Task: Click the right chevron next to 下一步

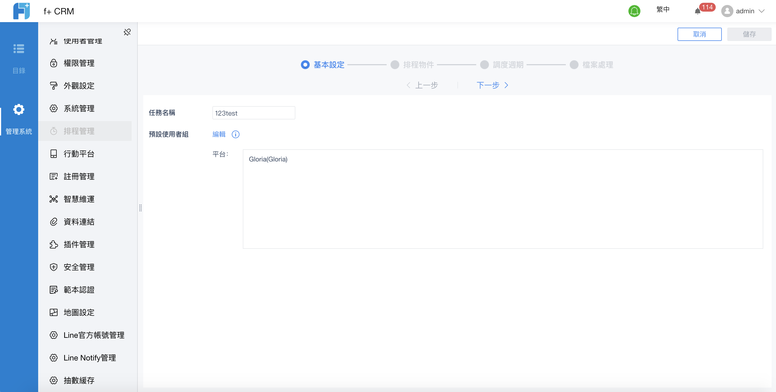Action: 506,85
